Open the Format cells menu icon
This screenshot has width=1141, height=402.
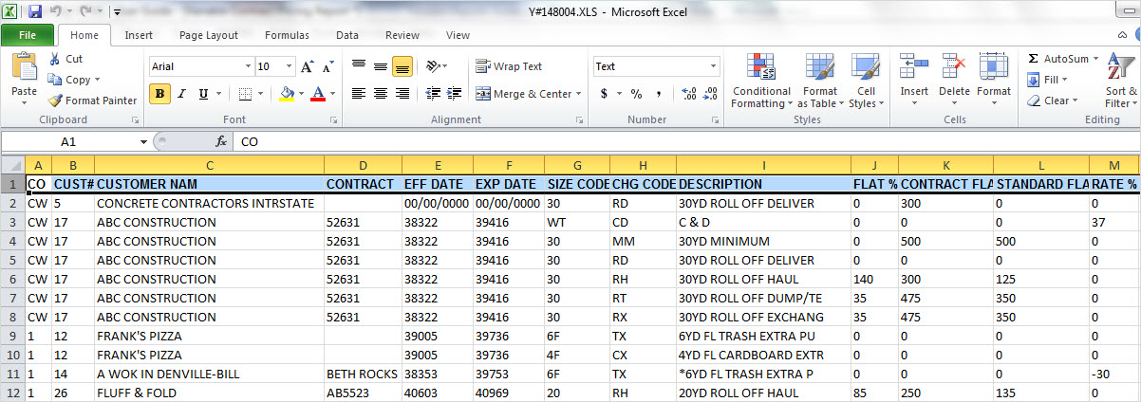pyautogui.click(x=994, y=68)
